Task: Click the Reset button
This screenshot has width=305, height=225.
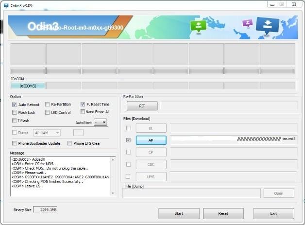Action: click(x=223, y=213)
